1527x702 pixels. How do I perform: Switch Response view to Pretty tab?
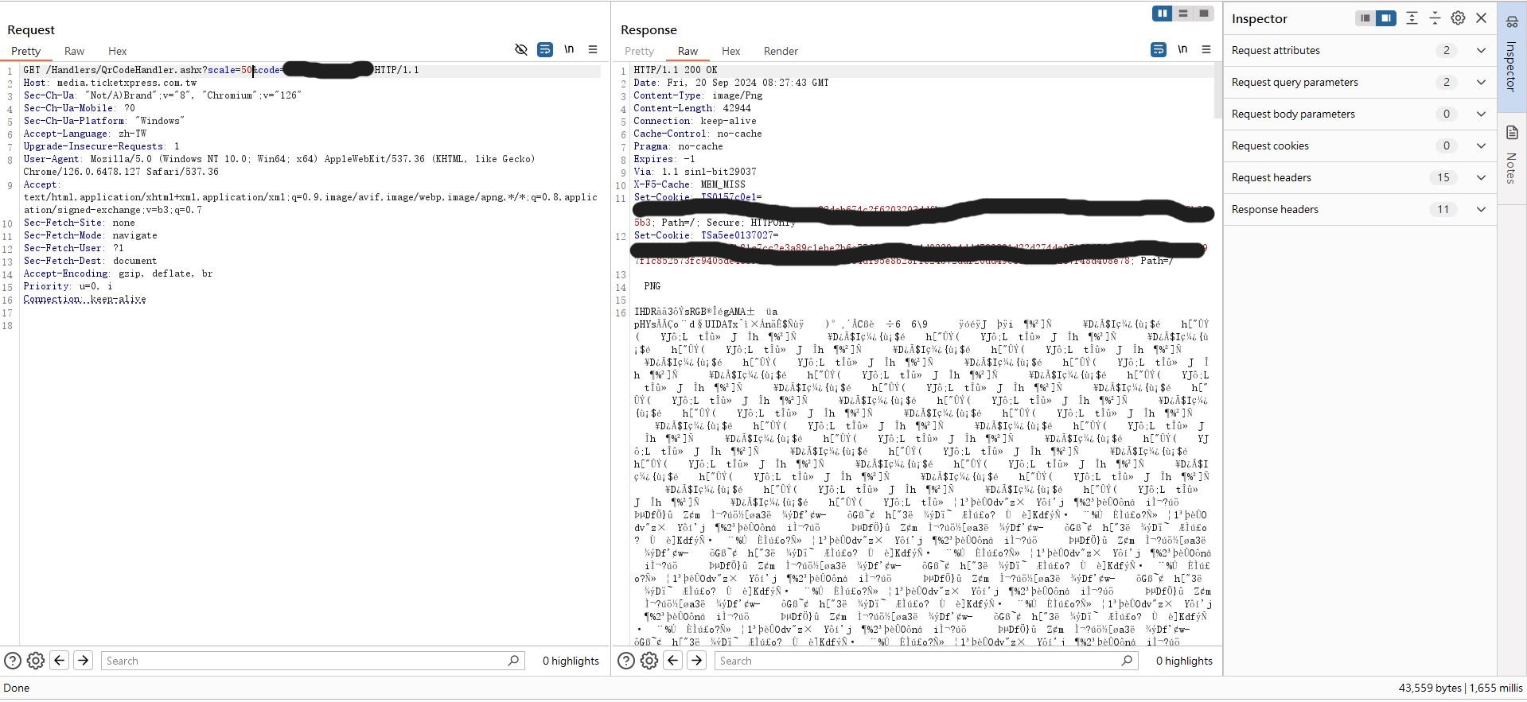pyautogui.click(x=639, y=51)
